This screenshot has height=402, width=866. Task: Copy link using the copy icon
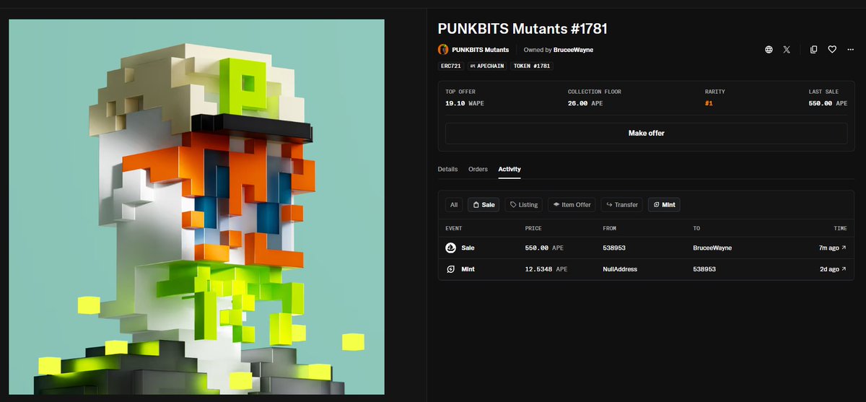click(x=814, y=50)
